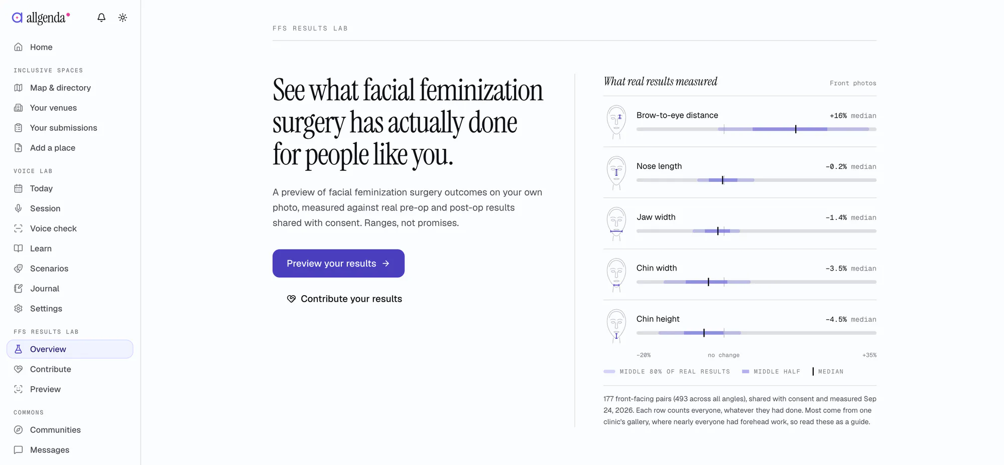Click the Brow-to-eye distance face icon
The image size is (1004, 465).
[616, 122]
